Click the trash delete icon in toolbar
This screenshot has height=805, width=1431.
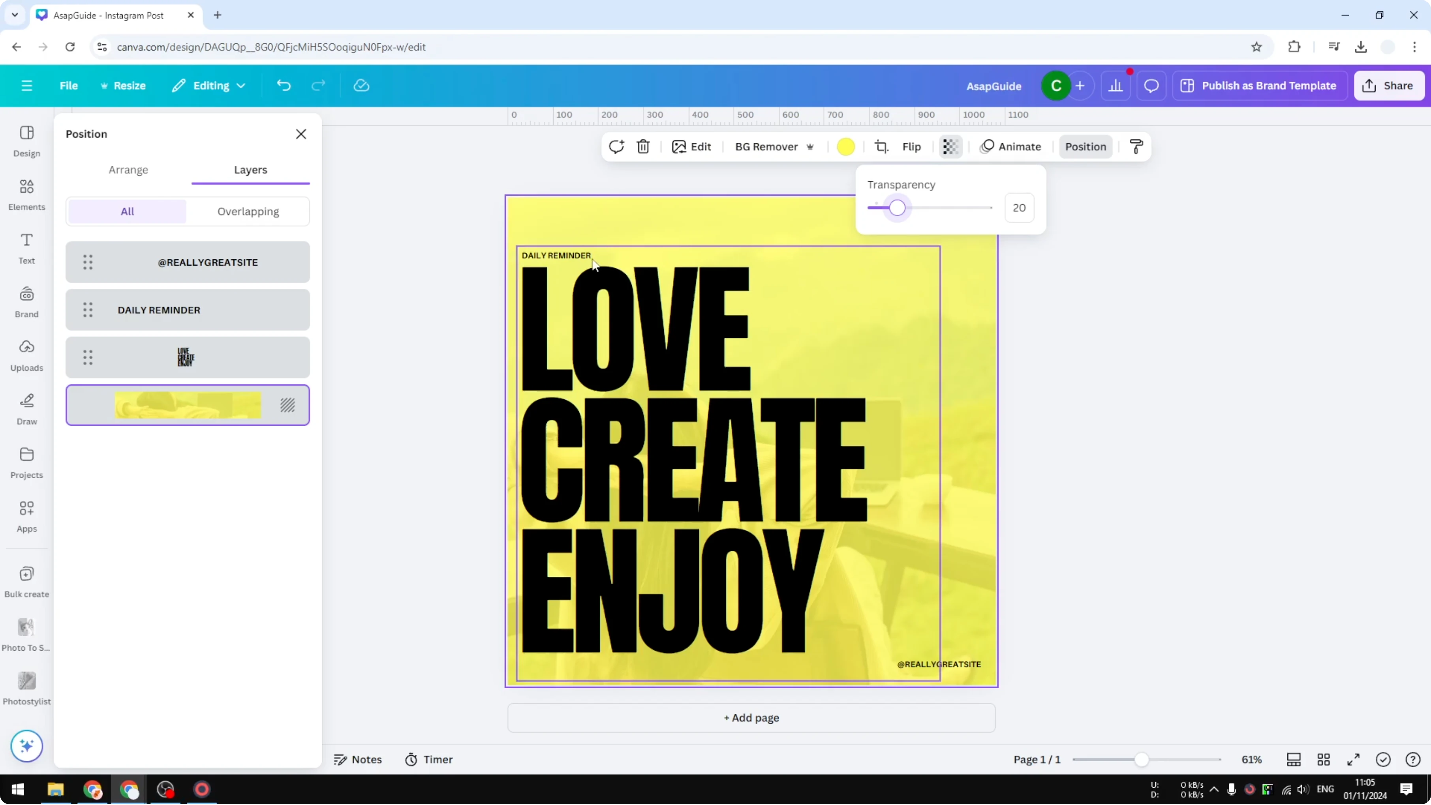tap(643, 146)
